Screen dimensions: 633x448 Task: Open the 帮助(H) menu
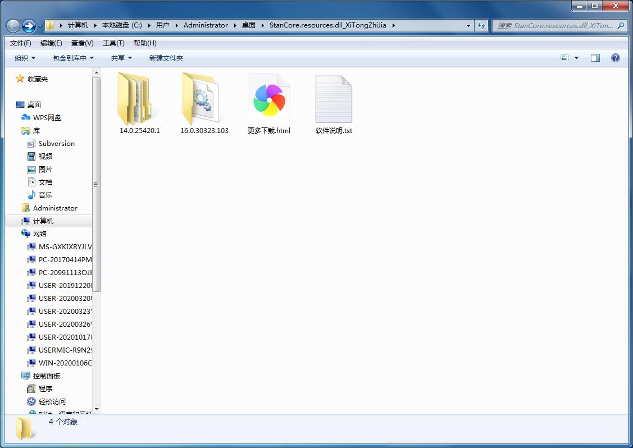[x=145, y=43]
